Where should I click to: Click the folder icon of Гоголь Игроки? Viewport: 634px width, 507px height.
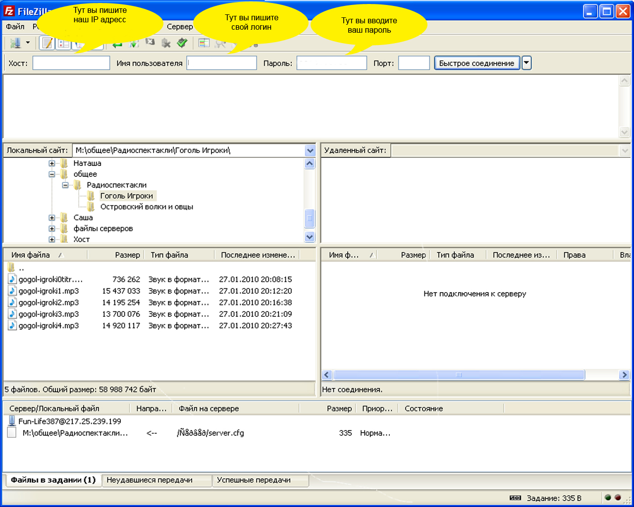91,196
